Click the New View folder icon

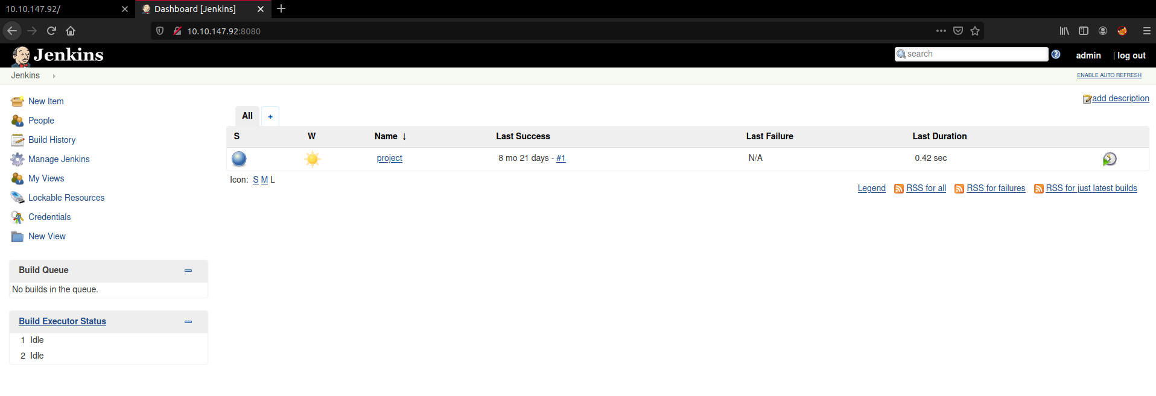[x=17, y=236]
